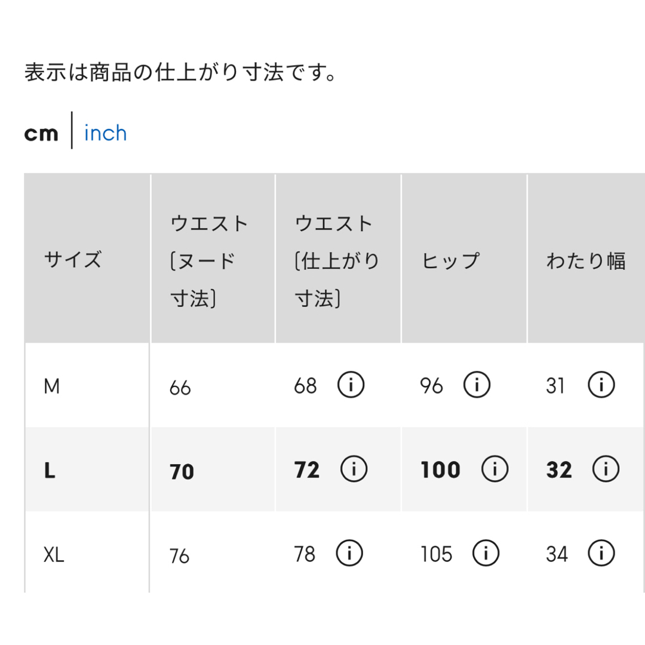Select the L size row label

50,470
